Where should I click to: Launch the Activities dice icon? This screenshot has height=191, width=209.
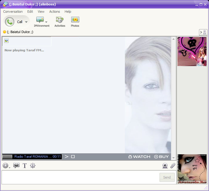click(x=60, y=20)
